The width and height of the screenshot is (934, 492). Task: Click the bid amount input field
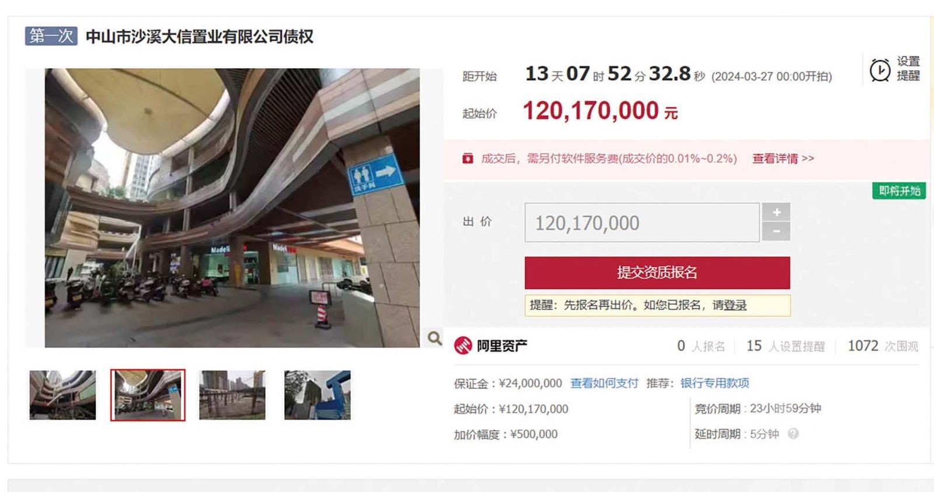(x=642, y=222)
